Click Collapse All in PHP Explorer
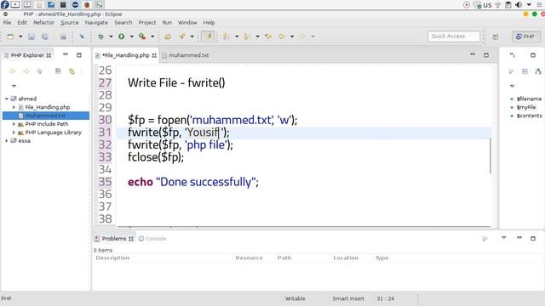Viewport: 545px width, 306px height. (x=58, y=71)
